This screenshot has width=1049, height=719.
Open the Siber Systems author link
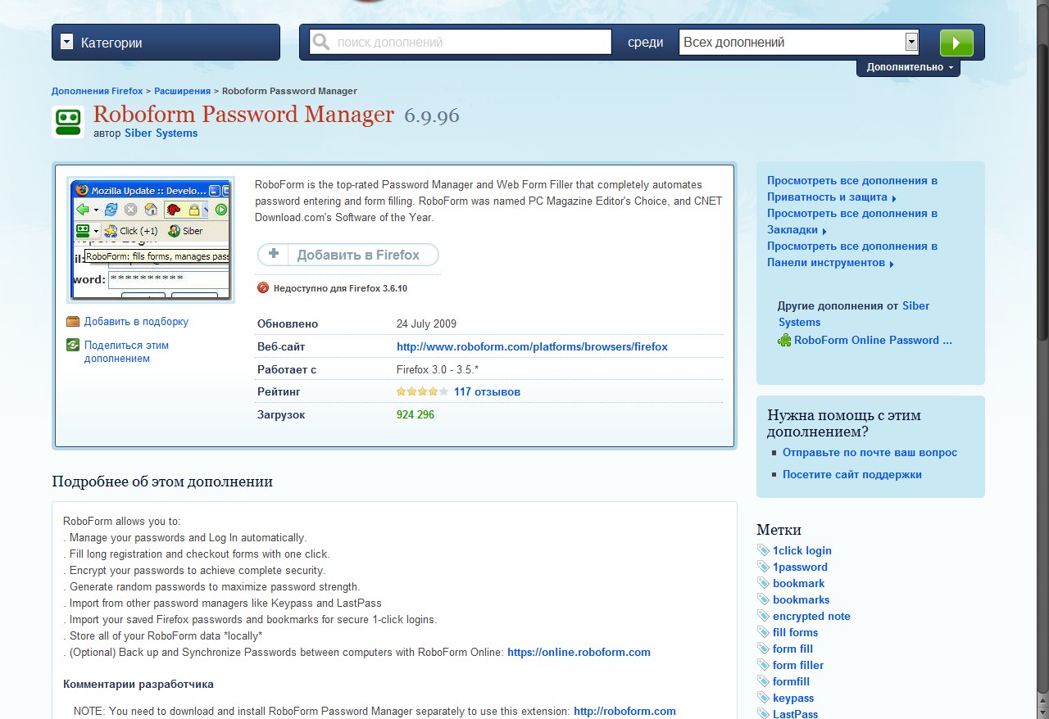click(x=161, y=133)
